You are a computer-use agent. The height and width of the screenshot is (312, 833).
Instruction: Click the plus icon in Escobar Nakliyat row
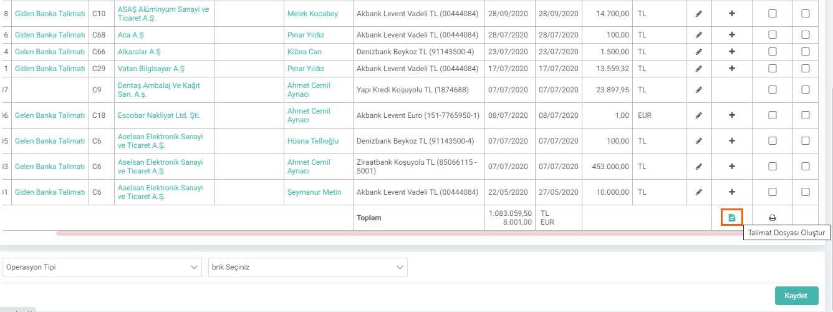pos(732,115)
